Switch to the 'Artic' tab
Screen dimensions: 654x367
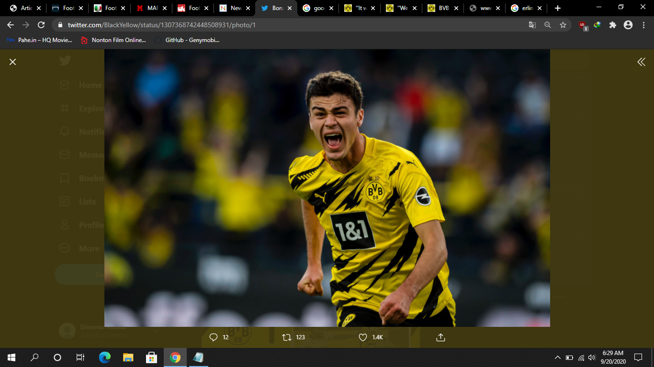pyautogui.click(x=25, y=8)
